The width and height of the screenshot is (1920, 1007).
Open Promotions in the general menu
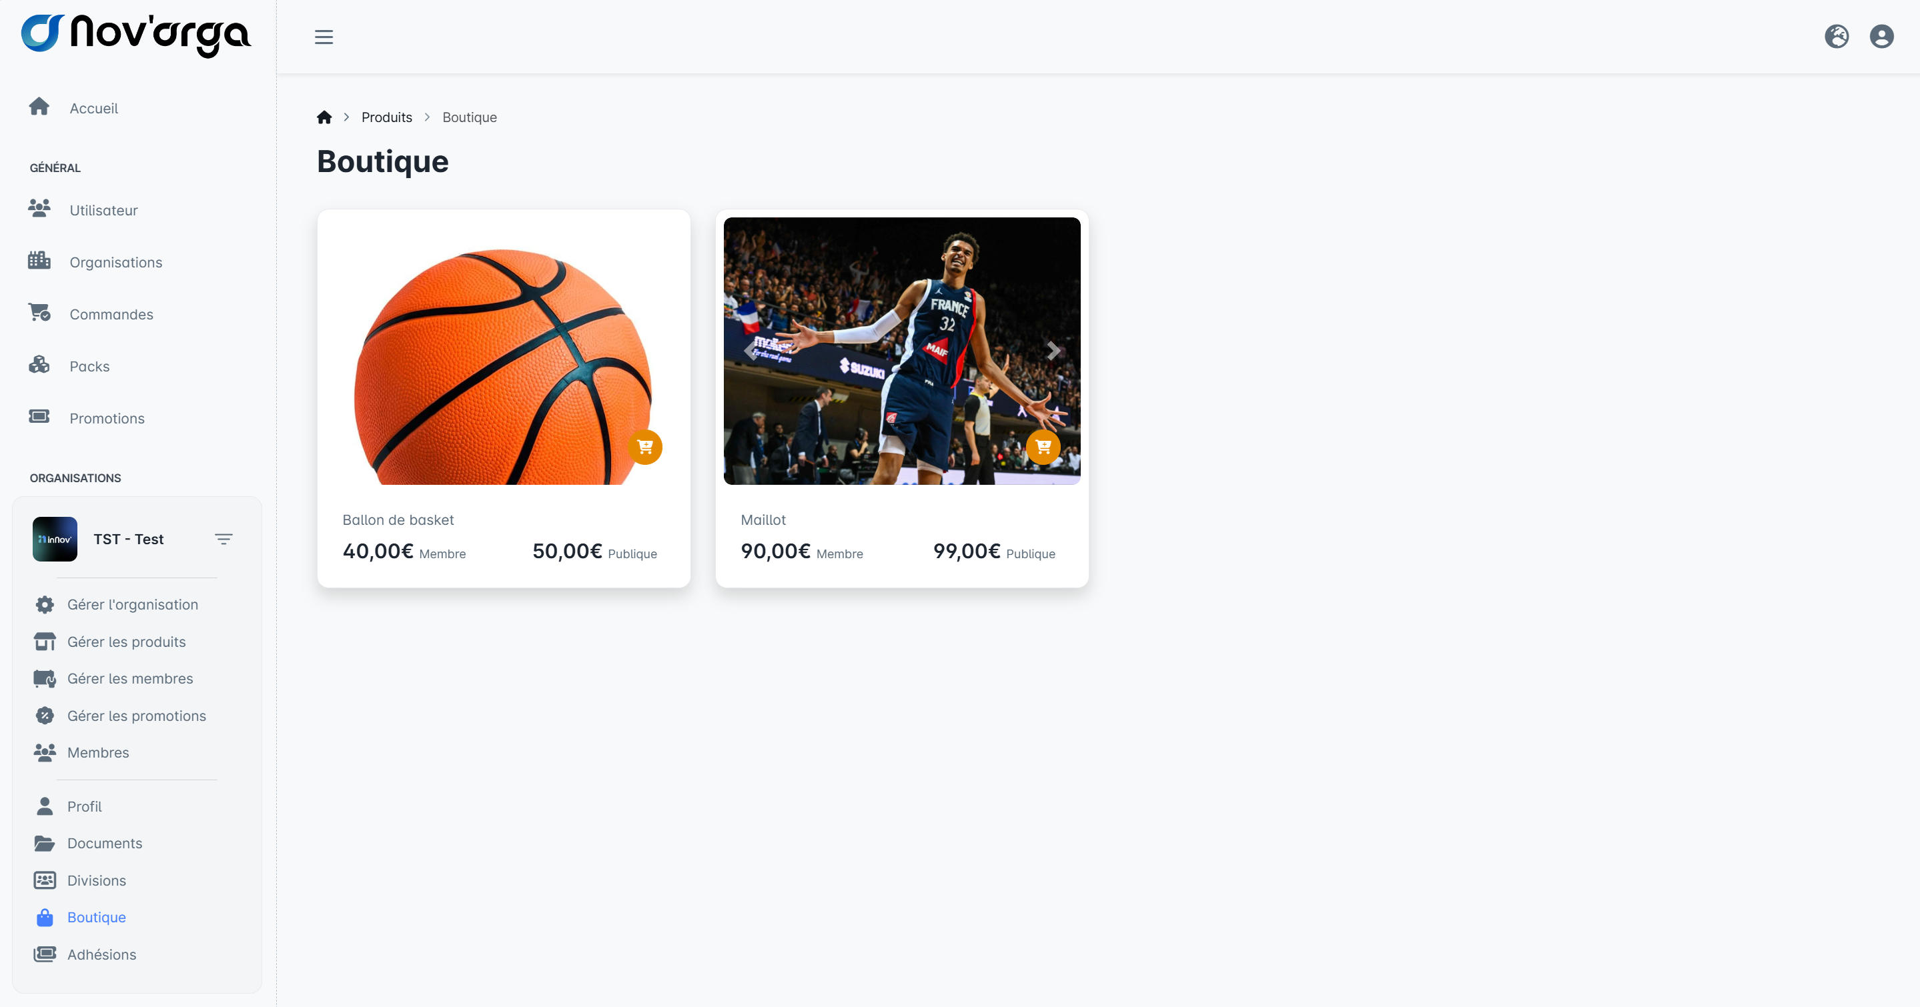[x=107, y=419]
